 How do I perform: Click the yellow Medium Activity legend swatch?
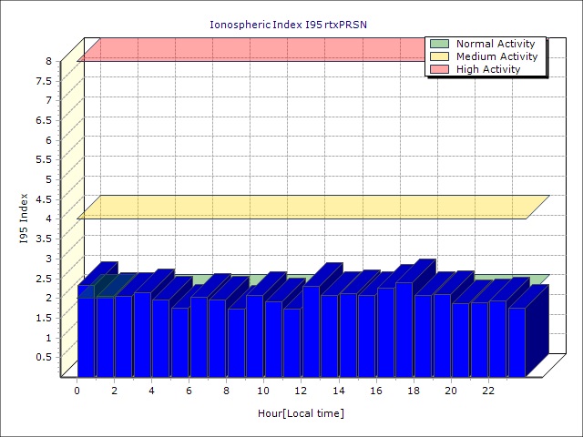439,56
